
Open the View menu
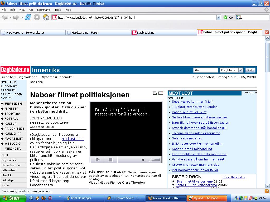pyautogui.click(x=22, y=10)
